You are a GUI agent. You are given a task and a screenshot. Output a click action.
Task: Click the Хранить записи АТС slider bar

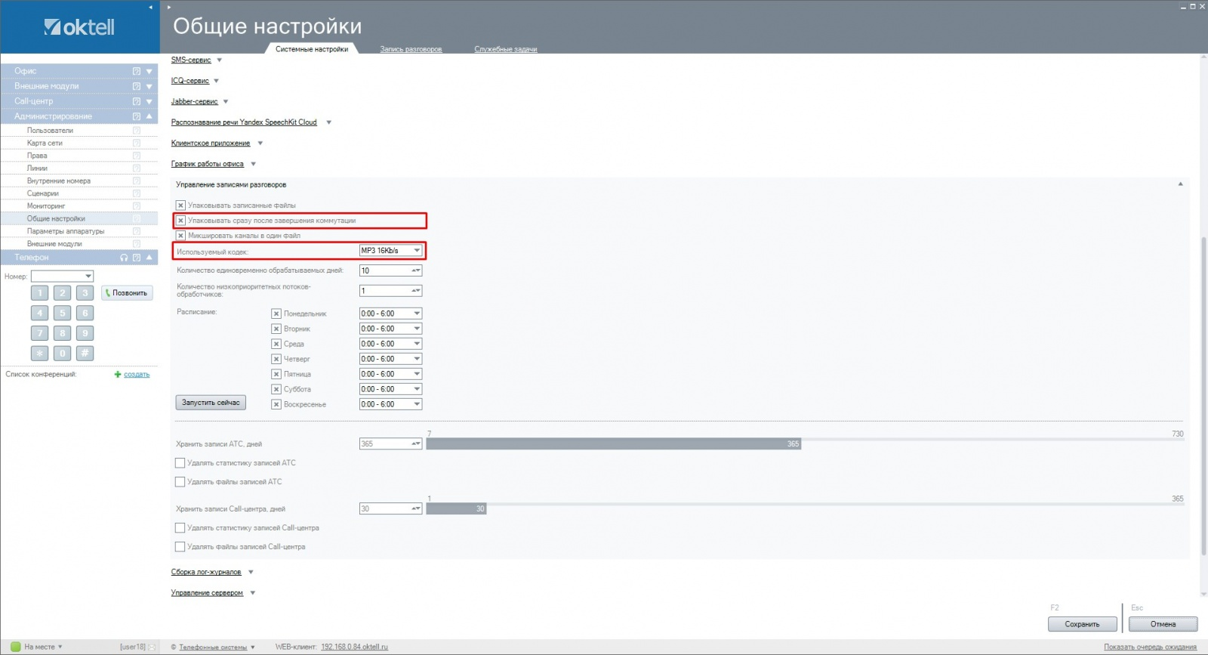point(613,444)
